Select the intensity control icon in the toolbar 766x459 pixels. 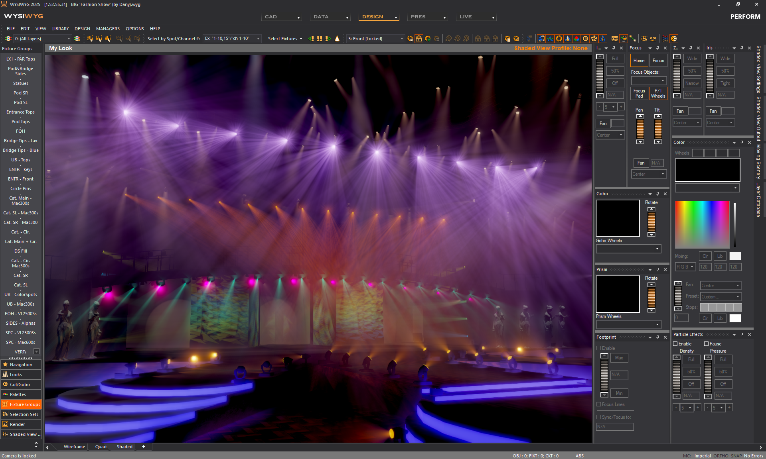pos(541,39)
